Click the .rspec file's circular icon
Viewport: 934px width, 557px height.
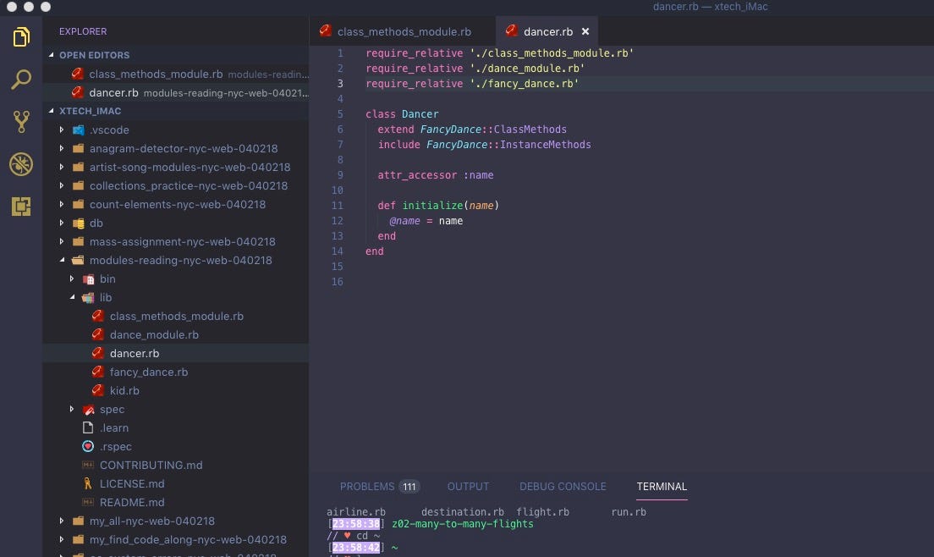pyautogui.click(x=87, y=446)
